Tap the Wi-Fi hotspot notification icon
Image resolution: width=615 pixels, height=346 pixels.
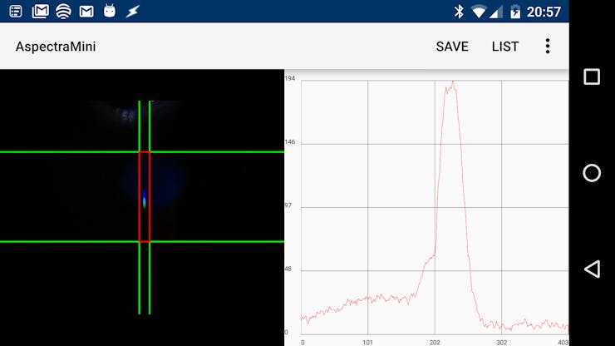click(x=63, y=12)
